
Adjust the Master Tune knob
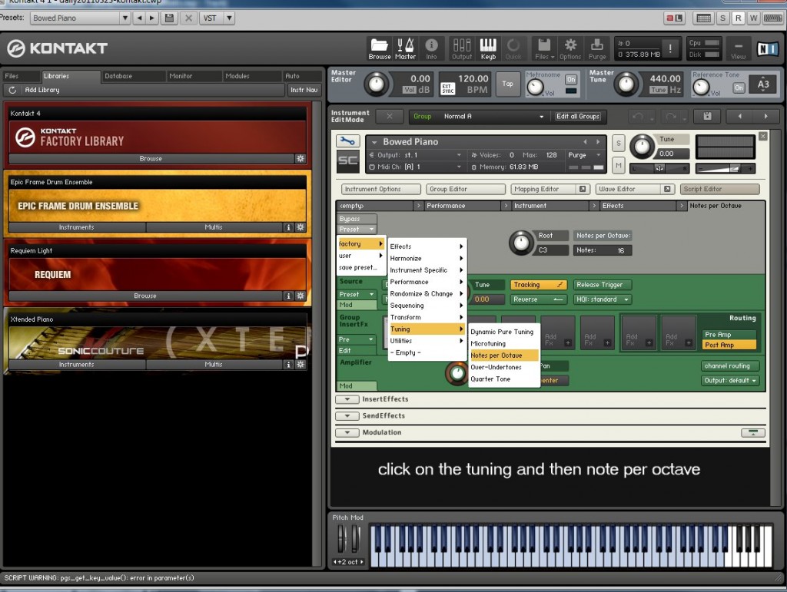tap(626, 84)
